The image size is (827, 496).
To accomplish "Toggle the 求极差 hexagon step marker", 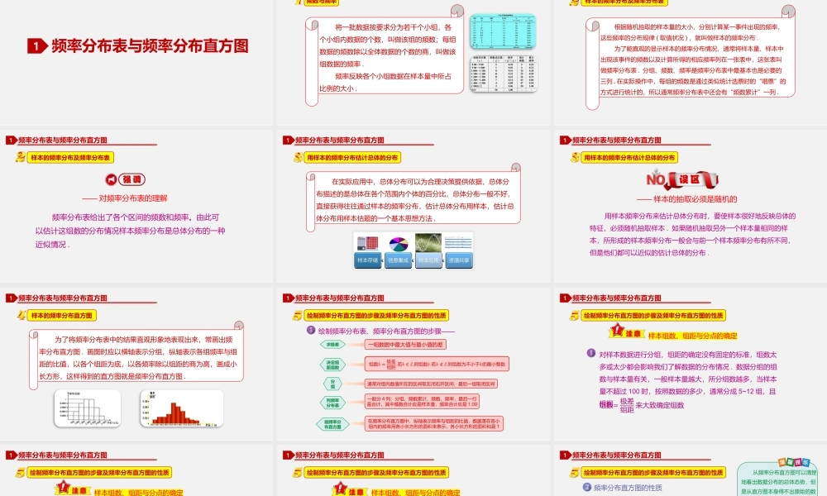I will coord(331,345).
